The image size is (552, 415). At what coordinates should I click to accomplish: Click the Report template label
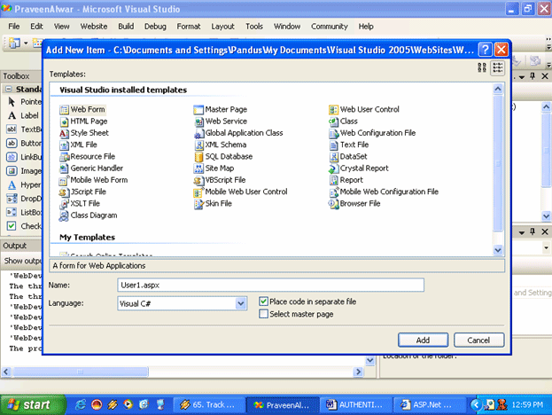[x=351, y=180]
